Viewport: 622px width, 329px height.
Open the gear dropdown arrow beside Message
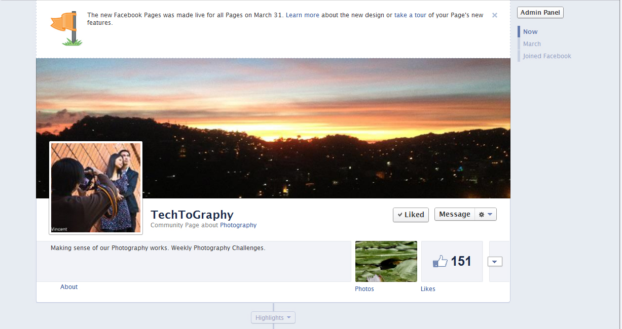(491, 214)
